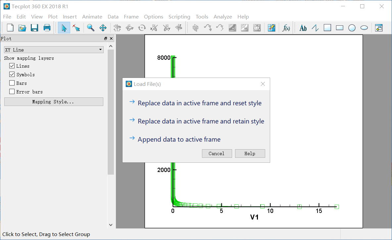This screenshot has width=392, height=240.
Task: Choose Append data to active frame
Action: click(x=175, y=139)
